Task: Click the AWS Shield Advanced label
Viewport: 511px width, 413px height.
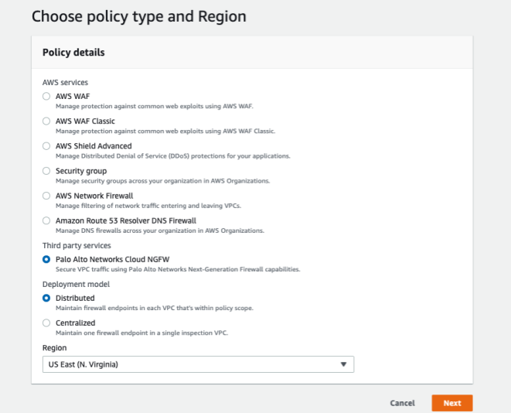Action: coord(94,145)
